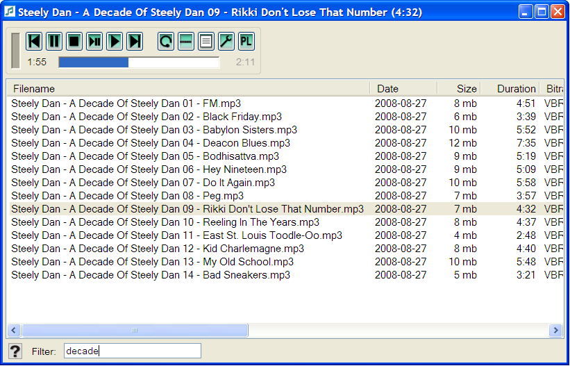Sort by the Date column header
The height and width of the screenshot is (366, 570).
pos(403,89)
